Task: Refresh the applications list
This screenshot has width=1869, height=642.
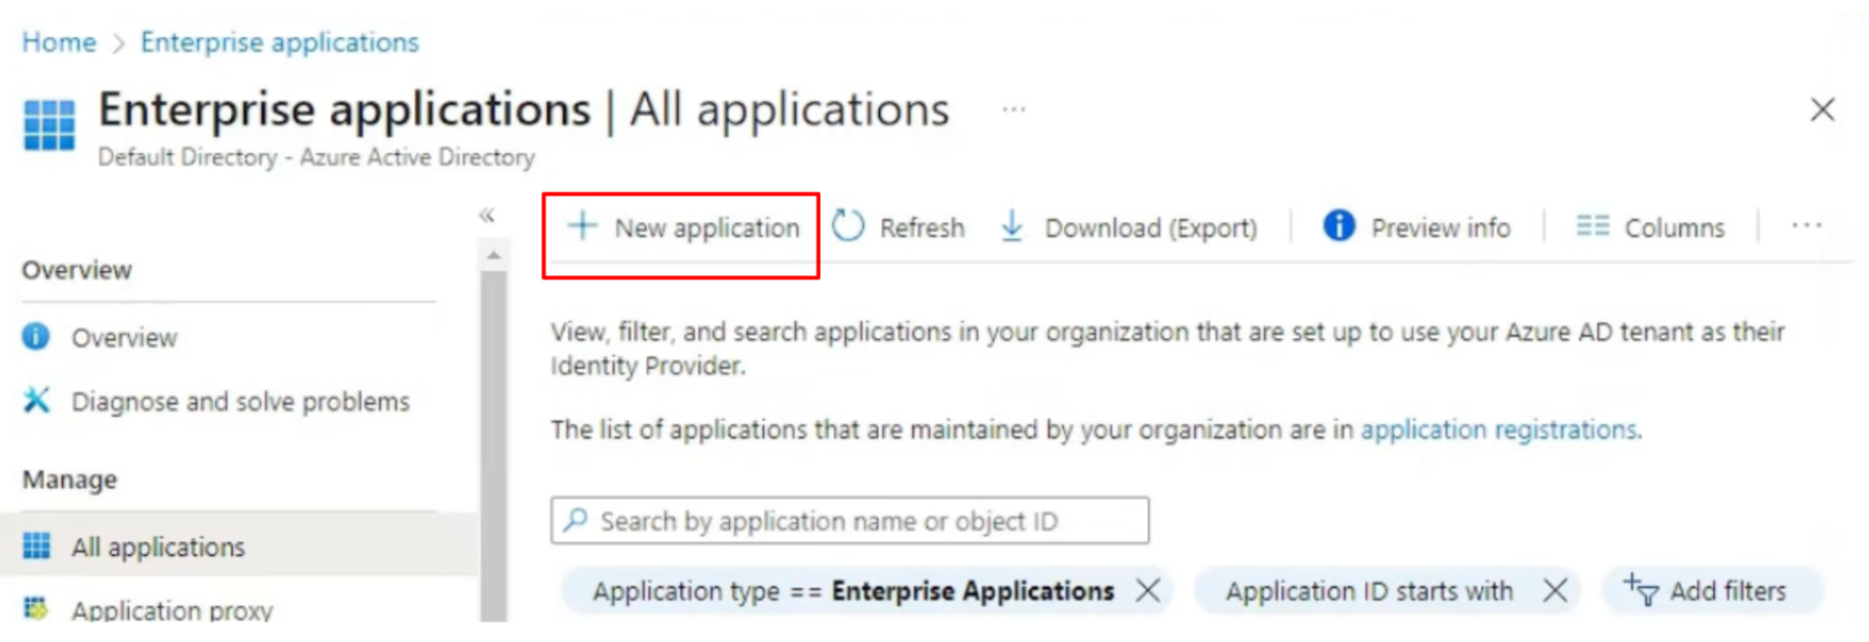Action: pos(899,227)
